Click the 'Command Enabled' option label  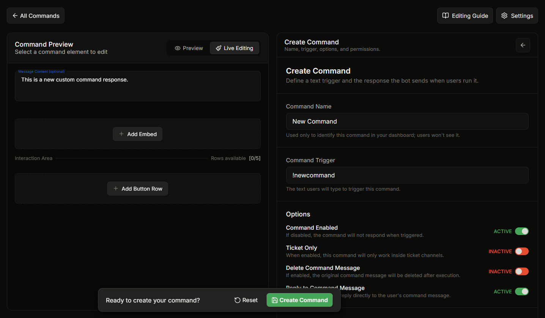click(312, 228)
